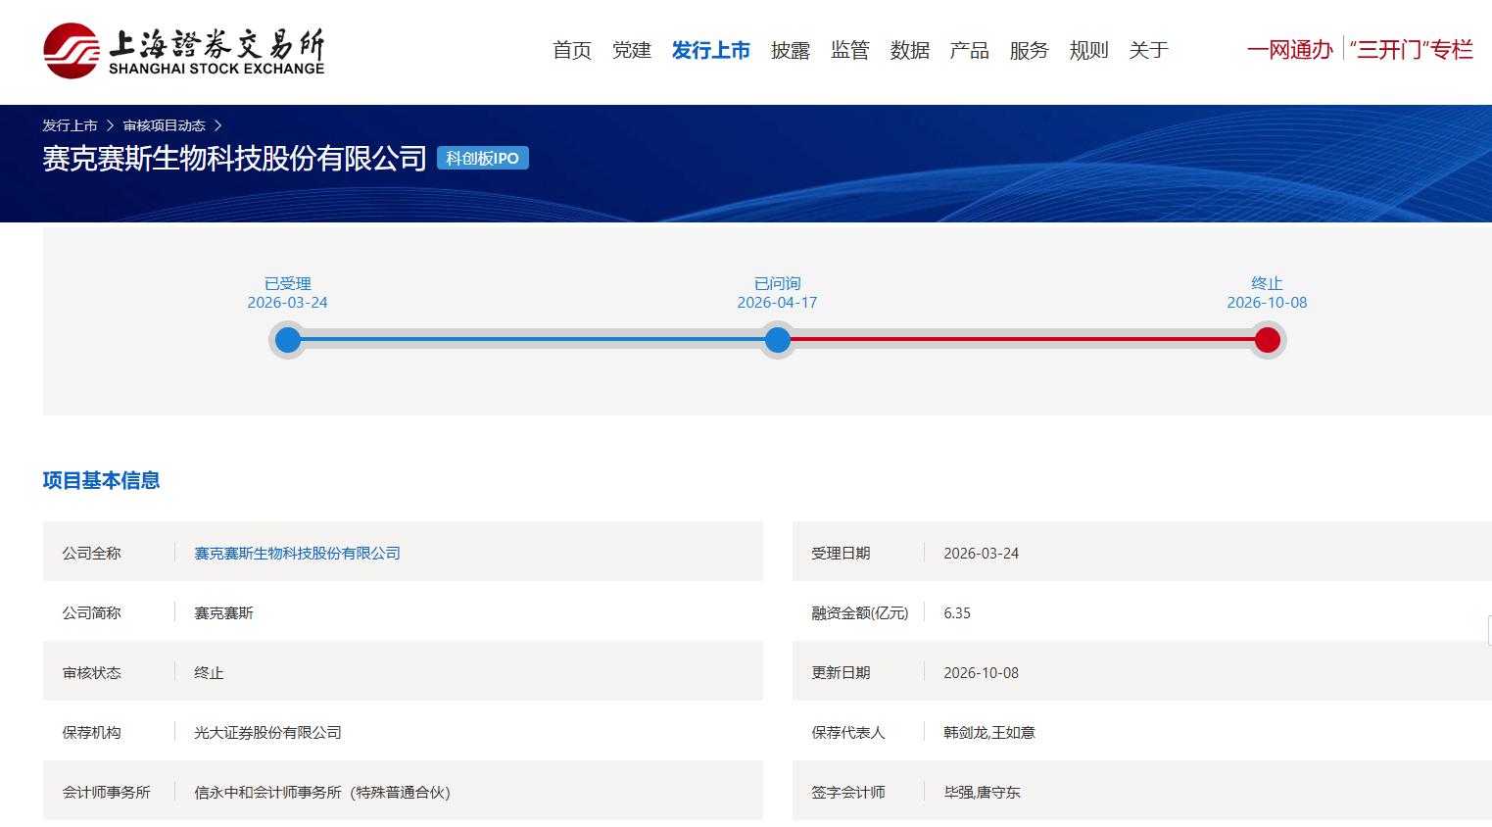Viewport: 1492px width, 827px height.
Task: Click the financing amount 6.35
Action: pyautogui.click(x=957, y=613)
